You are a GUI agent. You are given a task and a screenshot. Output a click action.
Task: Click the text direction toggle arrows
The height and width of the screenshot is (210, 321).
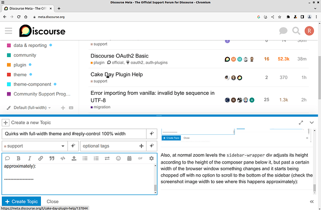tap(107, 158)
